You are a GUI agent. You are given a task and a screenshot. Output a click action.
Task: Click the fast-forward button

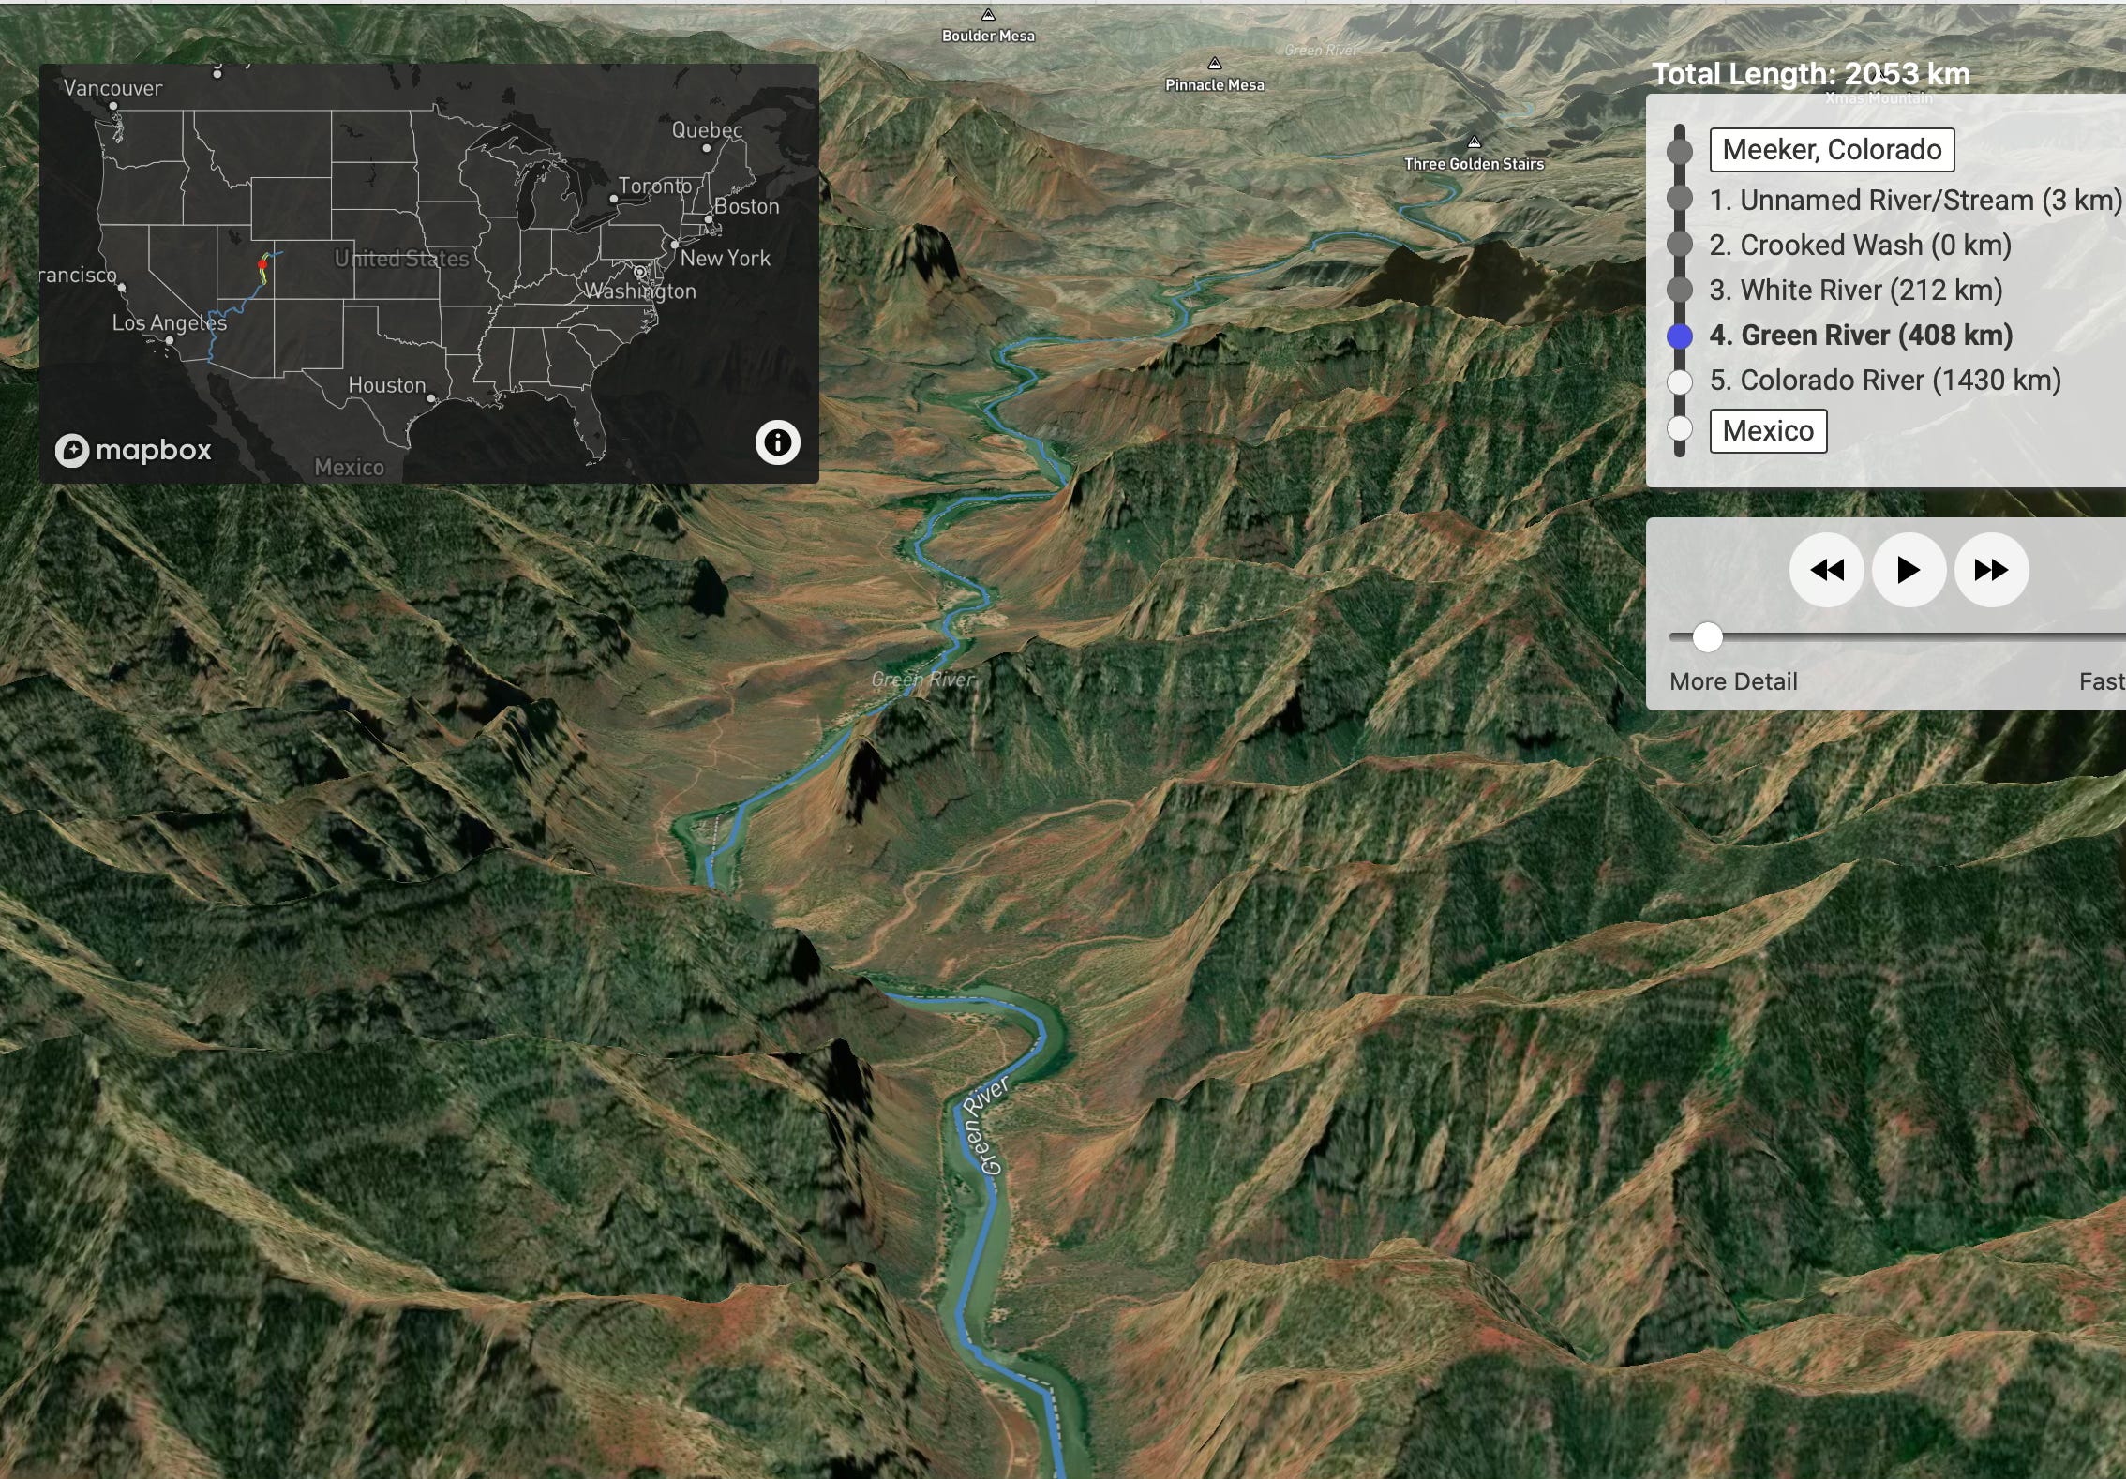(1991, 570)
